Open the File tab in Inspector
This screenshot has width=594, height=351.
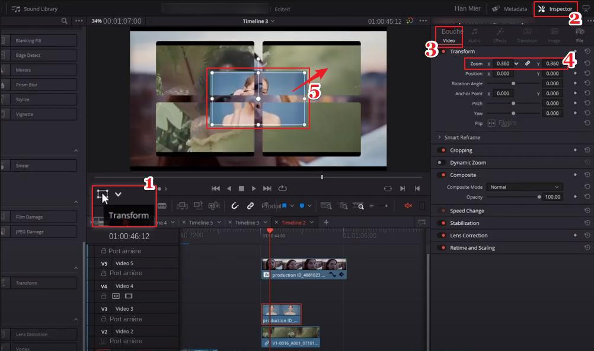tap(579, 35)
